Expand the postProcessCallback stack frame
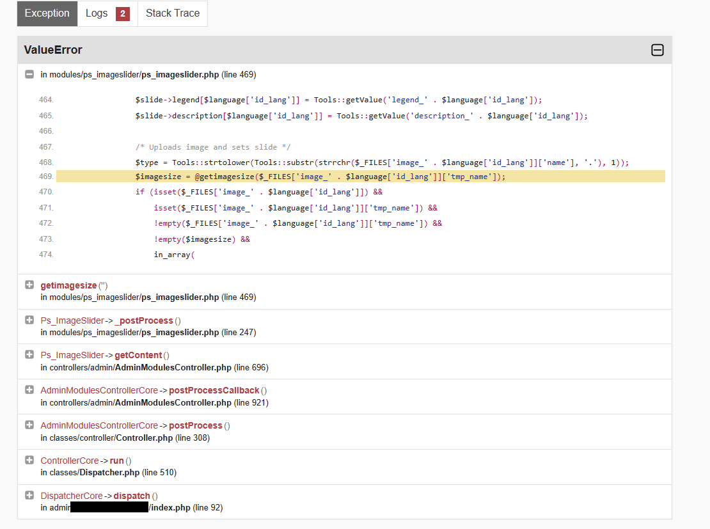Image resolution: width=710 pixels, height=529 pixels. 29,389
